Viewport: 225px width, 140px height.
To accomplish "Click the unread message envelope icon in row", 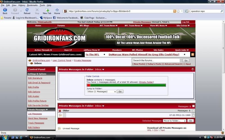I will pyautogui.click(x=60, y=115).
